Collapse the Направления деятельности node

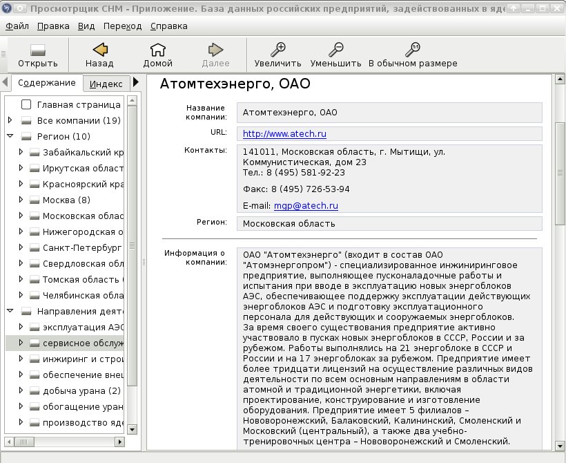(x=10, y=311)
